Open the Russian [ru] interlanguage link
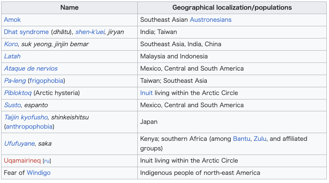The image size is (329, 183). coord(47,161)
